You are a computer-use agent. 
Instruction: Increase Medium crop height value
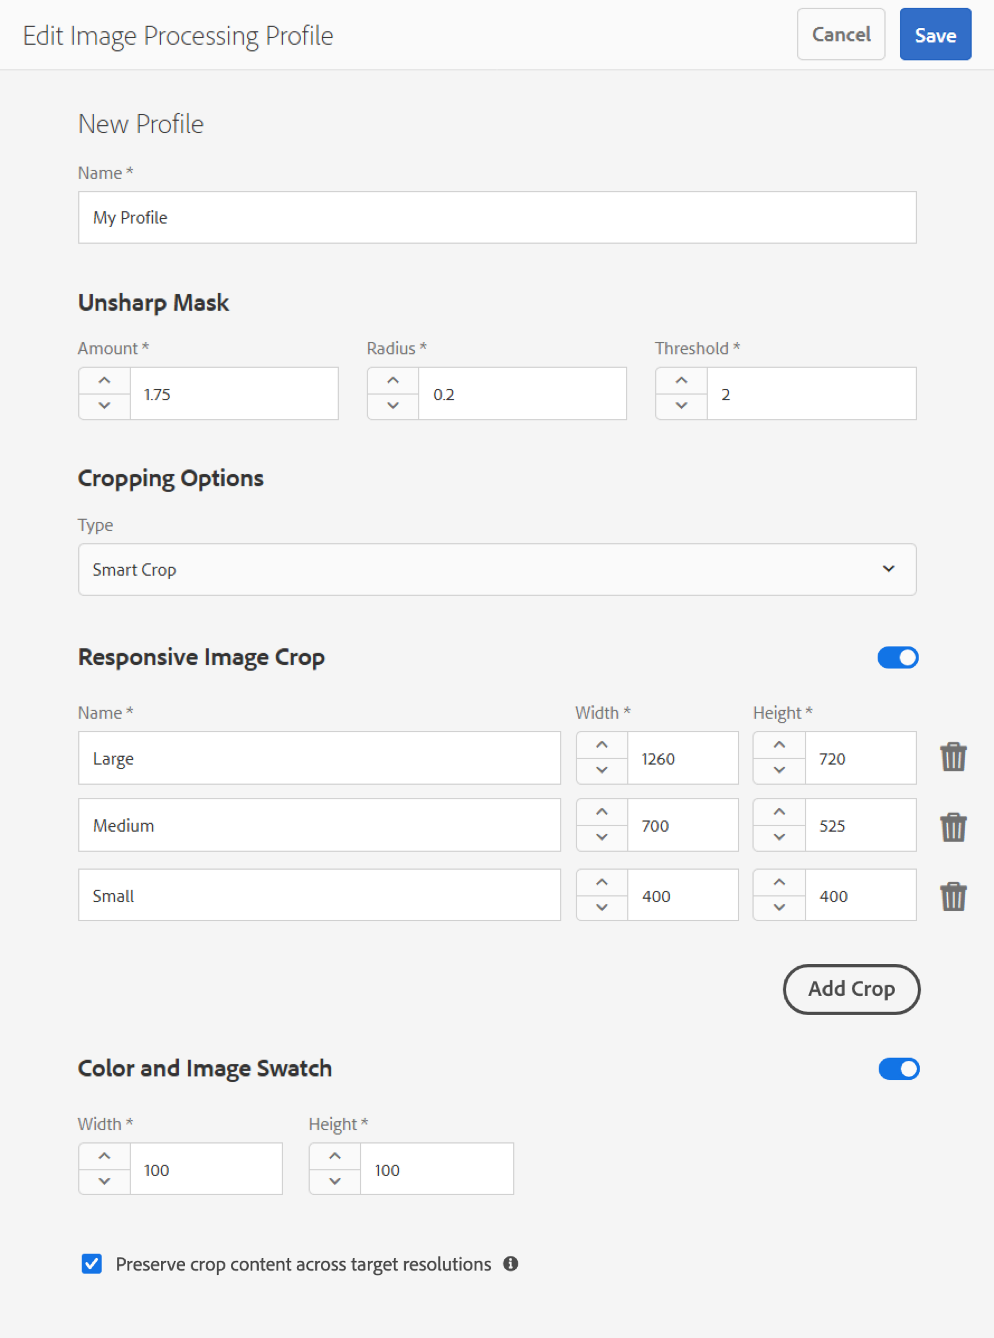click(779, 813)
